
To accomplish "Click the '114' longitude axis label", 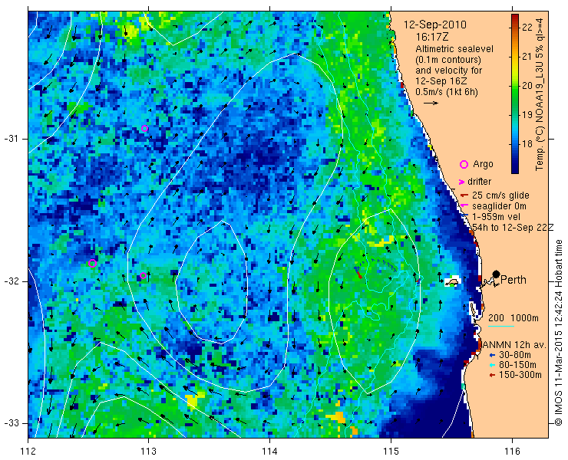I will 269,451.
